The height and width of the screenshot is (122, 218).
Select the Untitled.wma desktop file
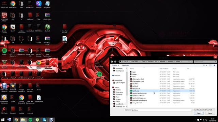[x=38, y=99]
